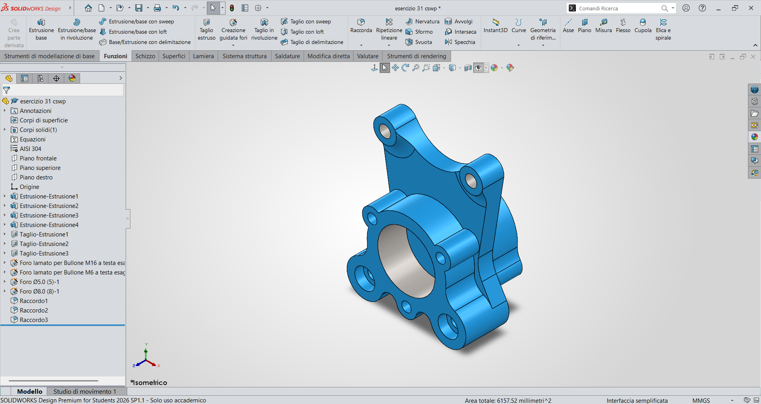Toggle left panel display in document window

point(712,57)
